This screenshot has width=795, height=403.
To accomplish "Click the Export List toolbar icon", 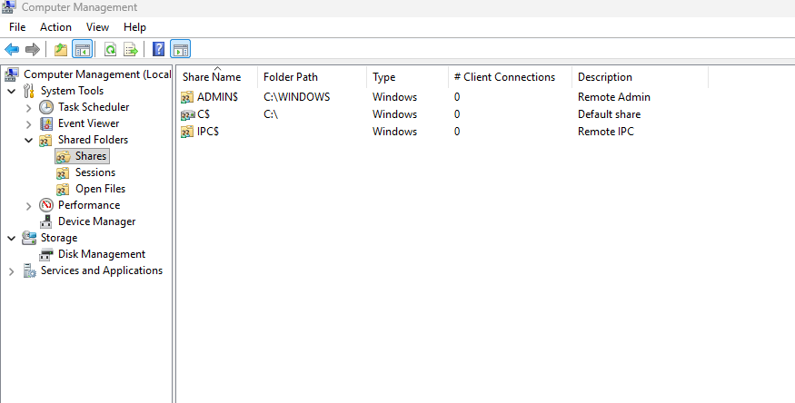I will (x=131, y=49).
